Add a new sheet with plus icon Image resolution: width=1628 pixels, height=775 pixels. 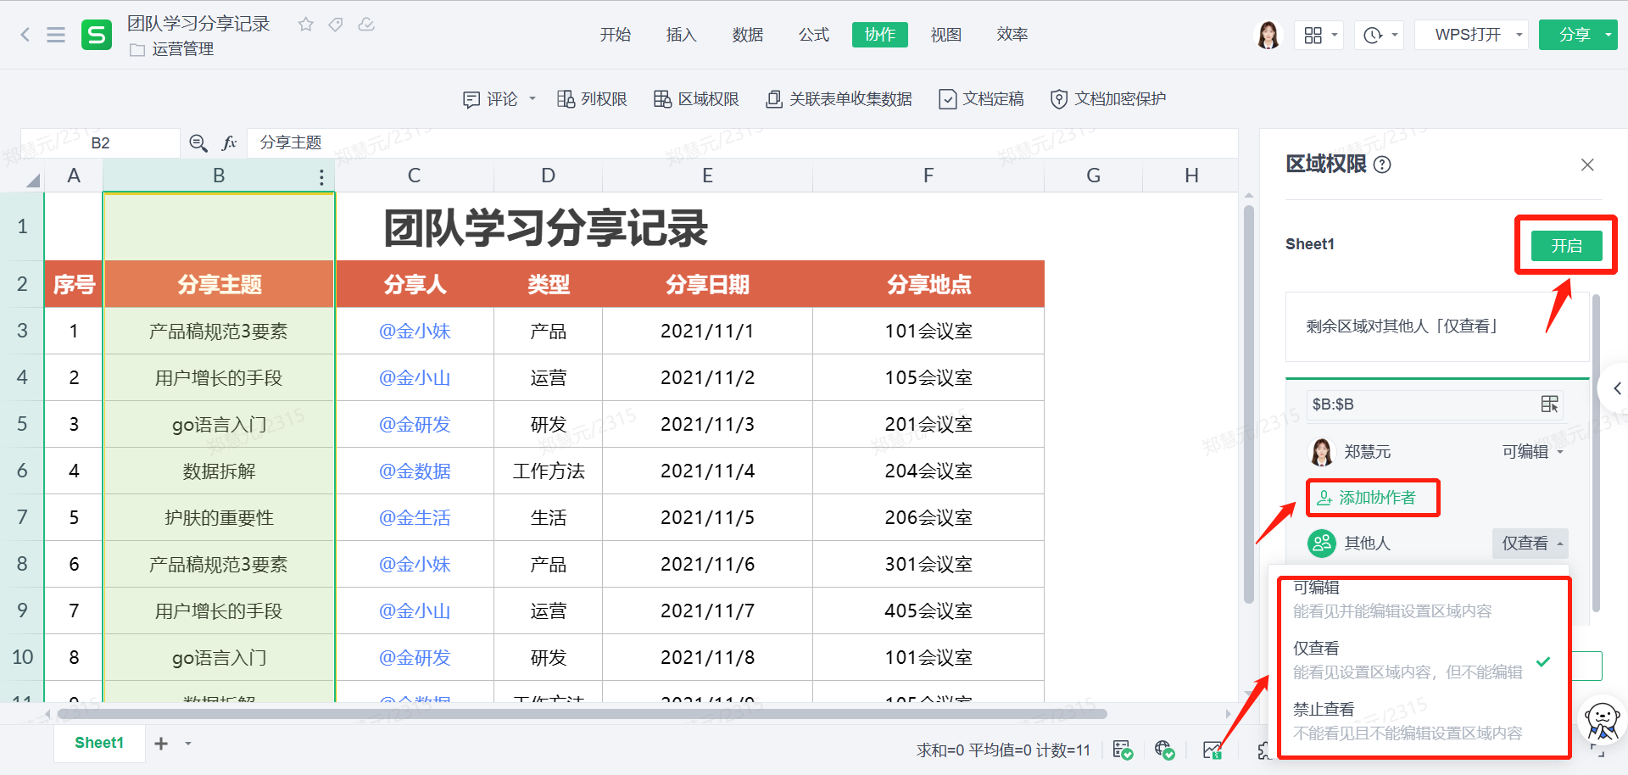161,744
